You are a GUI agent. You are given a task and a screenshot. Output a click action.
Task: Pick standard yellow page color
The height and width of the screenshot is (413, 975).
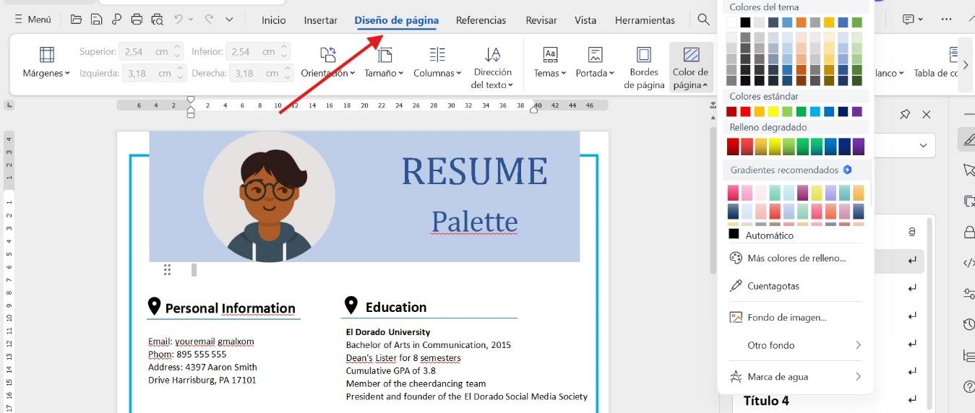[773, 111]
